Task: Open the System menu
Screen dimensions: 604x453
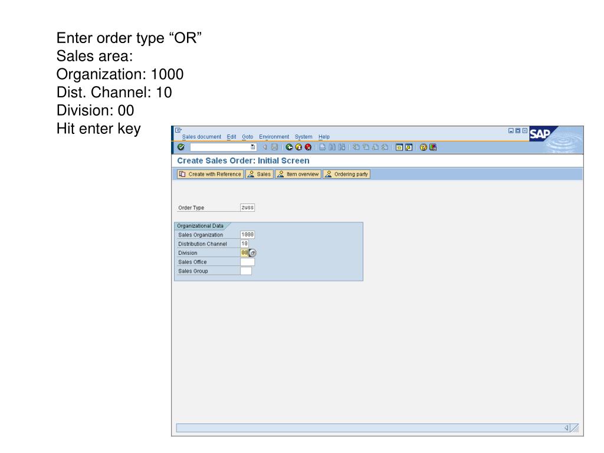Action: [304, 137]
